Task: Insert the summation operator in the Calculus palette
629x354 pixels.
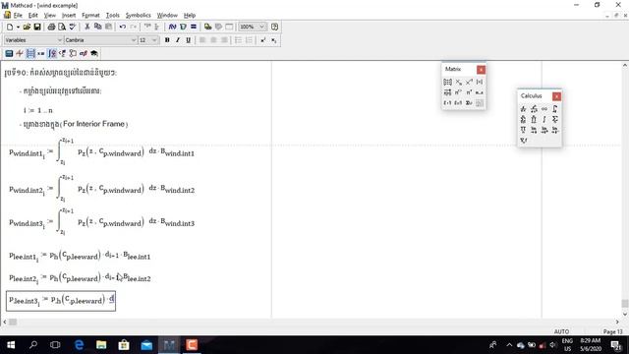Action: (x=554, y=119)
